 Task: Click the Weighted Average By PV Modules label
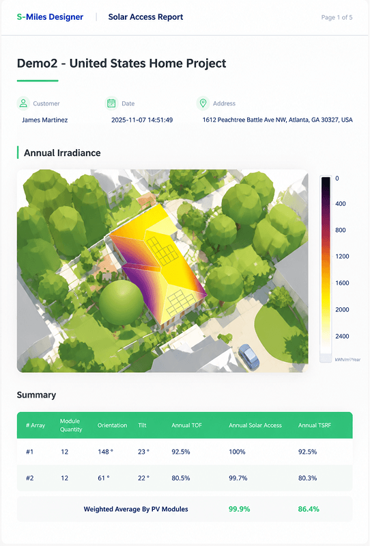click(x=136, y=509)
